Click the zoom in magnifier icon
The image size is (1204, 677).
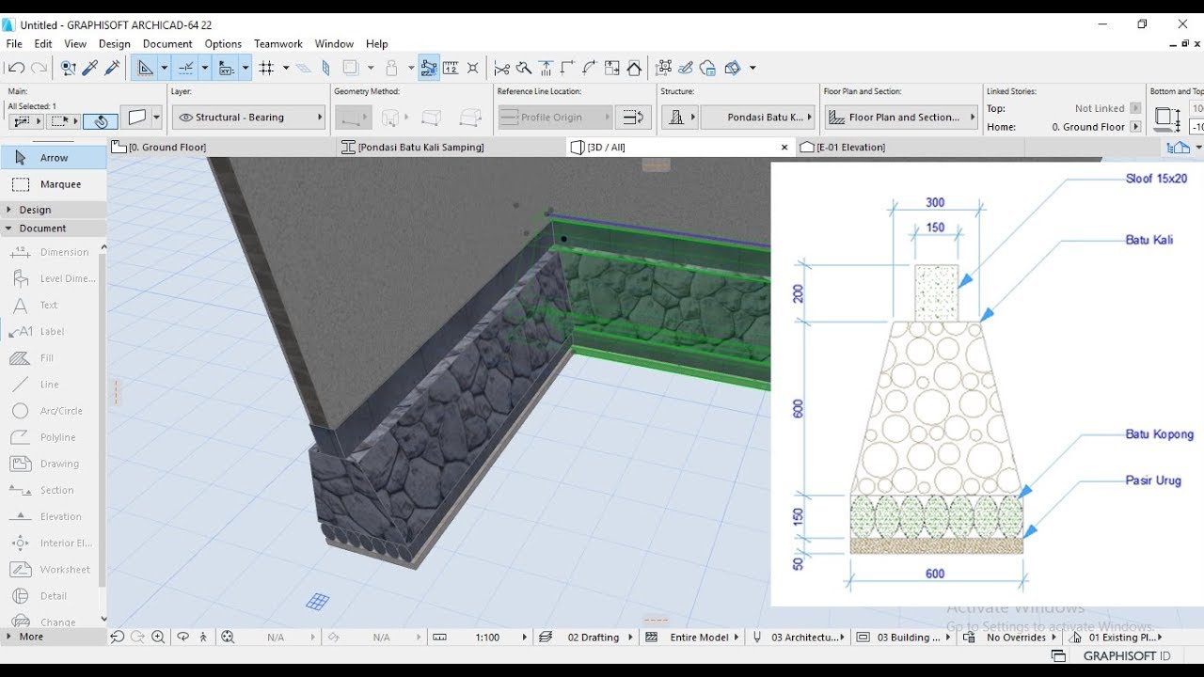coord(158,638)
